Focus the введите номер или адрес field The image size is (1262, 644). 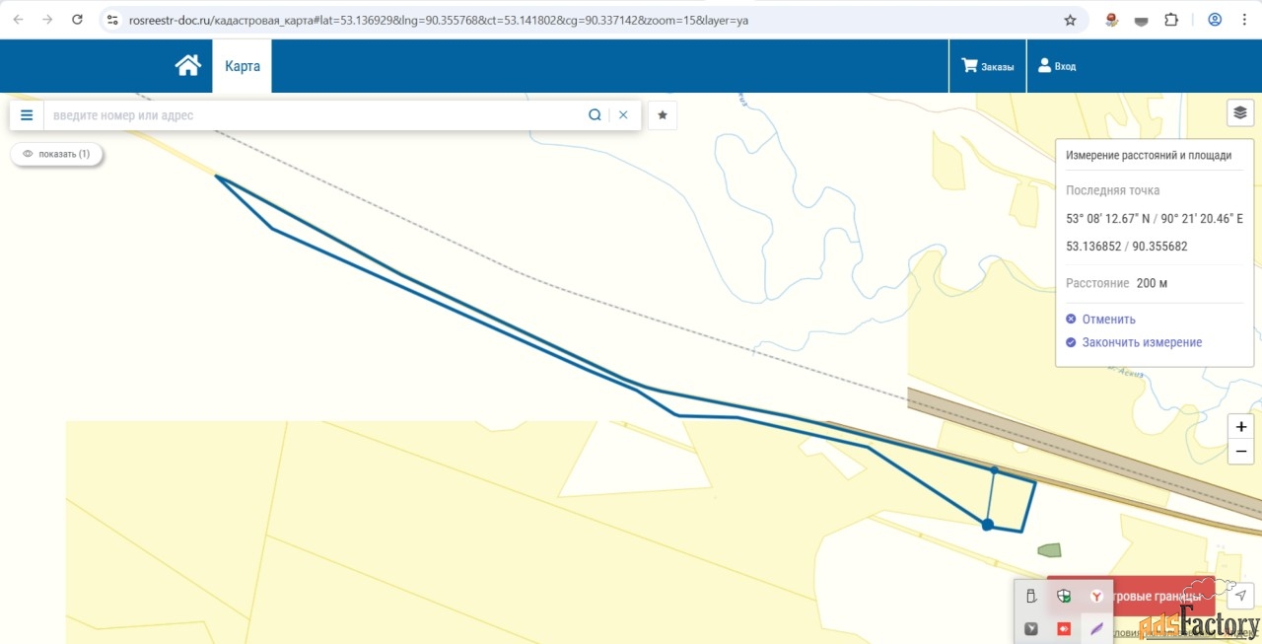[314, 115]
